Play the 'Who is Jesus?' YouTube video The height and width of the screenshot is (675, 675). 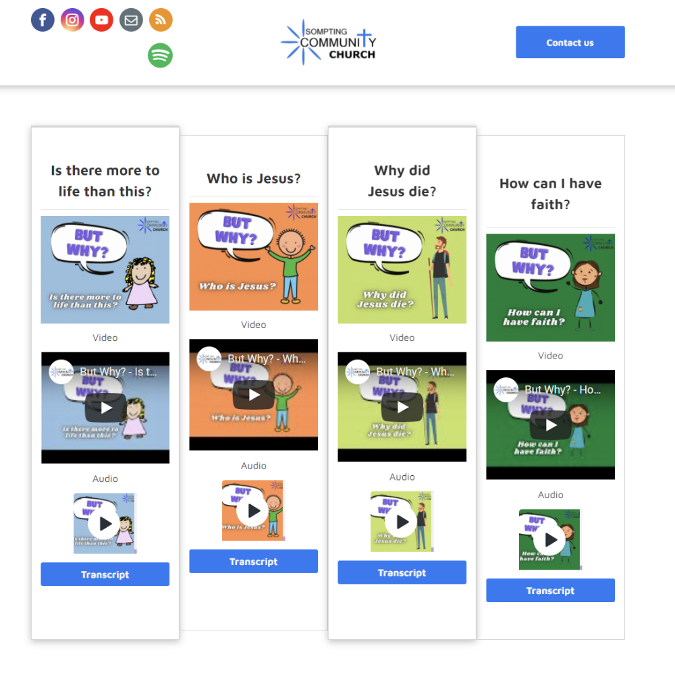click(254, 394)
